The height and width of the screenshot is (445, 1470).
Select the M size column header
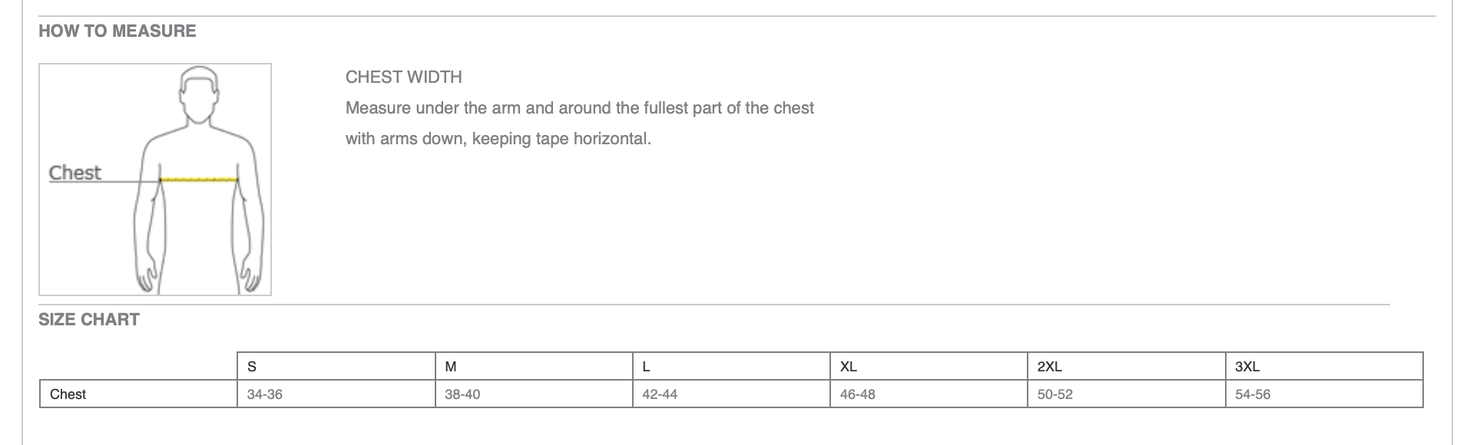534,366
